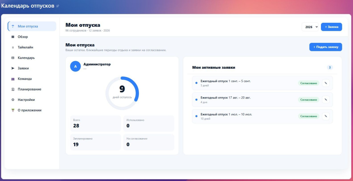The height and width of the screenshot is (181, 353).
Task: Click the umbrella icon beside Мои отпуска
Action: coord(13,26)
